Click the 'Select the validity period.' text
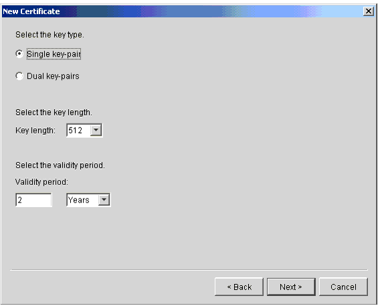This screenshot has height=306, width=384. 60,165
